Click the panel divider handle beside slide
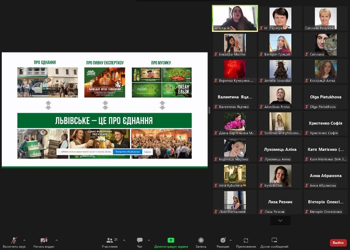The image size is (350, 250). point(209,110)
